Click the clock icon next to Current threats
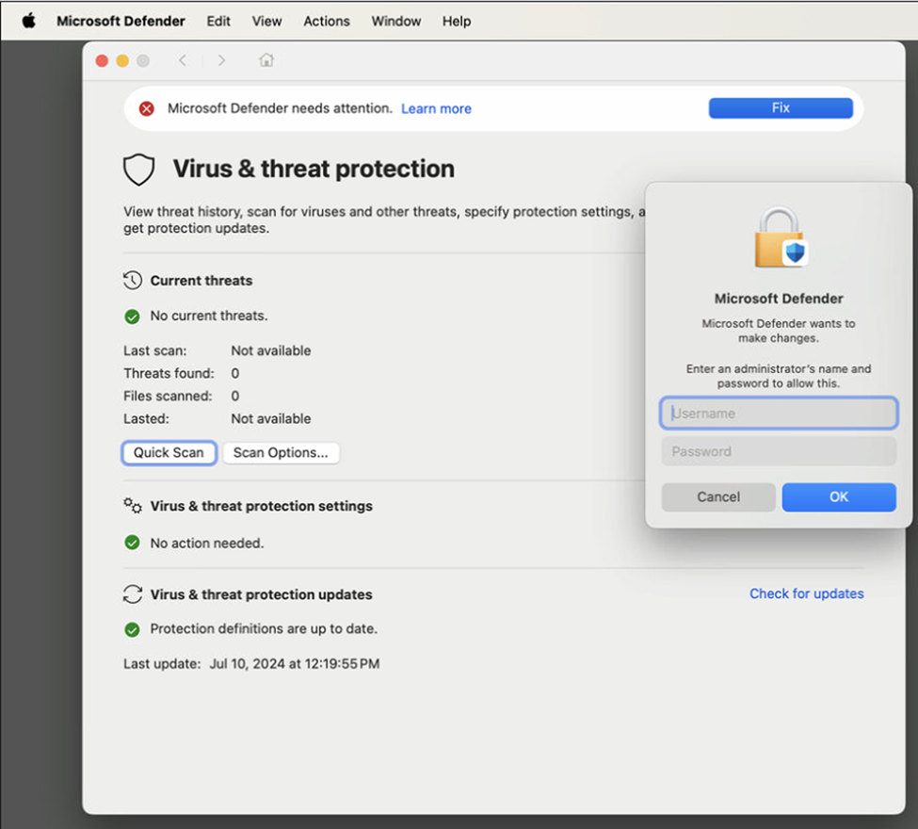The width and height of the screenshot is (918, 829). point(131,280)
